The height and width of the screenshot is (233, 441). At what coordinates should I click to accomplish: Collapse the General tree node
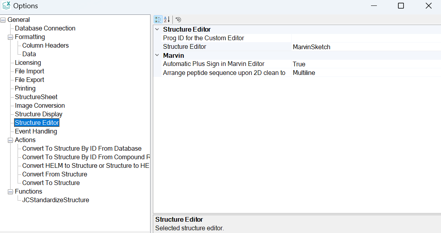coord(3,19)
